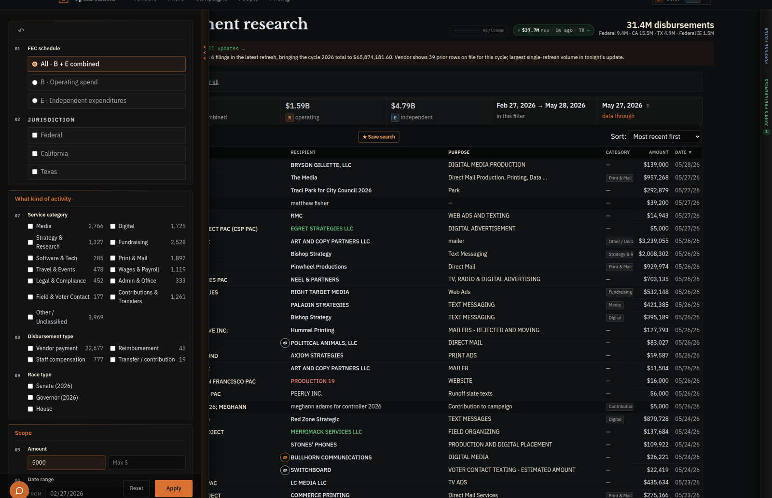Screen dimensions: 772x498
Task: Click the BRYSON GILLETTE, LLC recipient
Action: [x=321, y=165]
